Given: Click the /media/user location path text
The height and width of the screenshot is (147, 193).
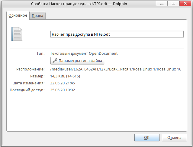Looking at the screenshot, I should point(115,69).
